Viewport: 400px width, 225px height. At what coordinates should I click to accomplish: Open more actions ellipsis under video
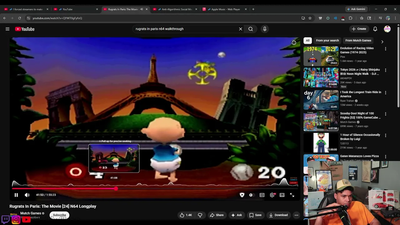click(296, 215)
